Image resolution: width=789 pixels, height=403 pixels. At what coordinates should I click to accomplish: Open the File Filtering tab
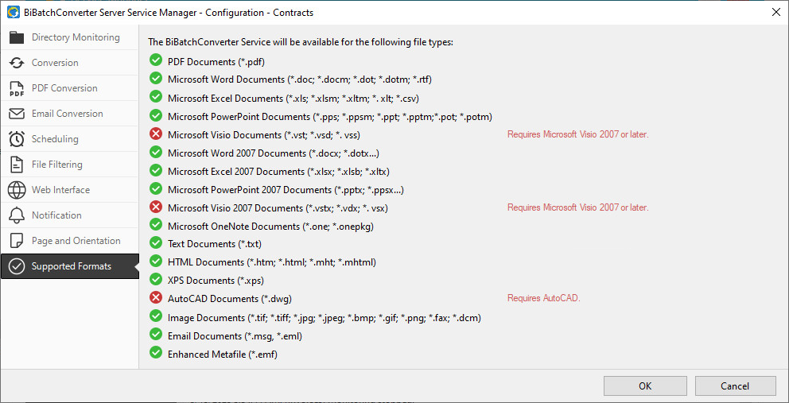pos(69,165)
